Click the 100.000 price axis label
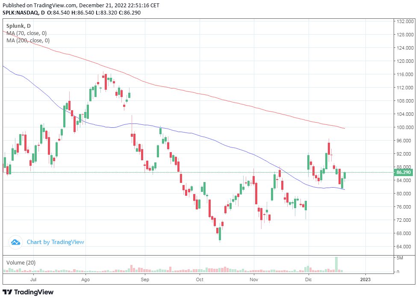Viewport: 418px width, 300px height. (405, 127)
